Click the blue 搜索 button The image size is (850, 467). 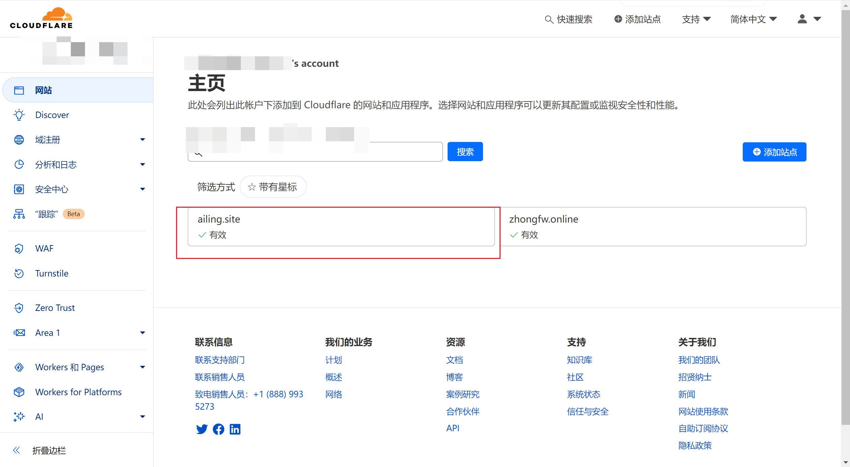pos(465,152)
